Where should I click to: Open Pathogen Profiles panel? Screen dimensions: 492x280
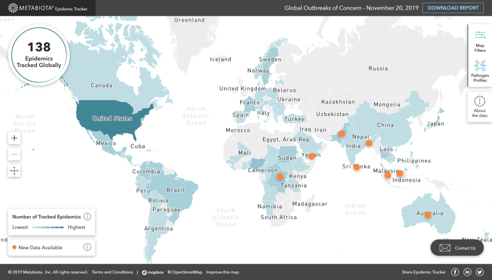tap(480, 71)
